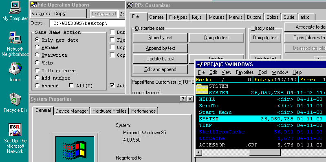
Task: Click the yellow SYSTEM folder icon in PPC
Action: pos(202,89)
